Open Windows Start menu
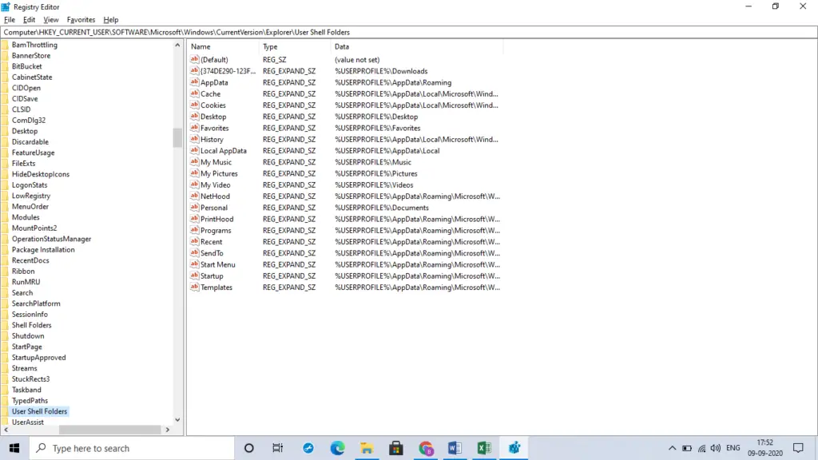818x460 pixels. 14,448
